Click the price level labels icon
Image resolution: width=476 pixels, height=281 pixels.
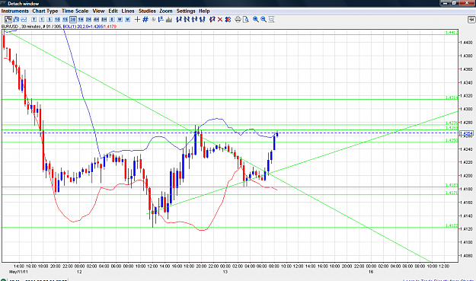pos(161,20)
